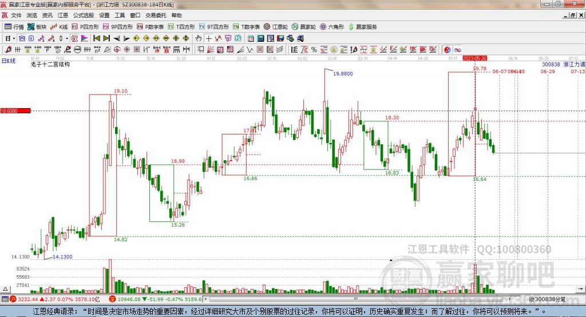Click the black right arrow icon
Viewport: 586px width, 317px height.
[126, 38]
